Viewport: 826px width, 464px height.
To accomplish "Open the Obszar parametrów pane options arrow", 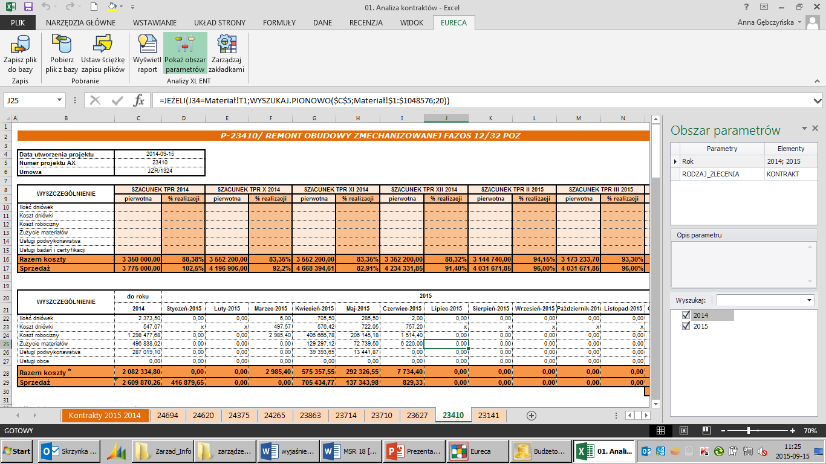I will point(804,128).
